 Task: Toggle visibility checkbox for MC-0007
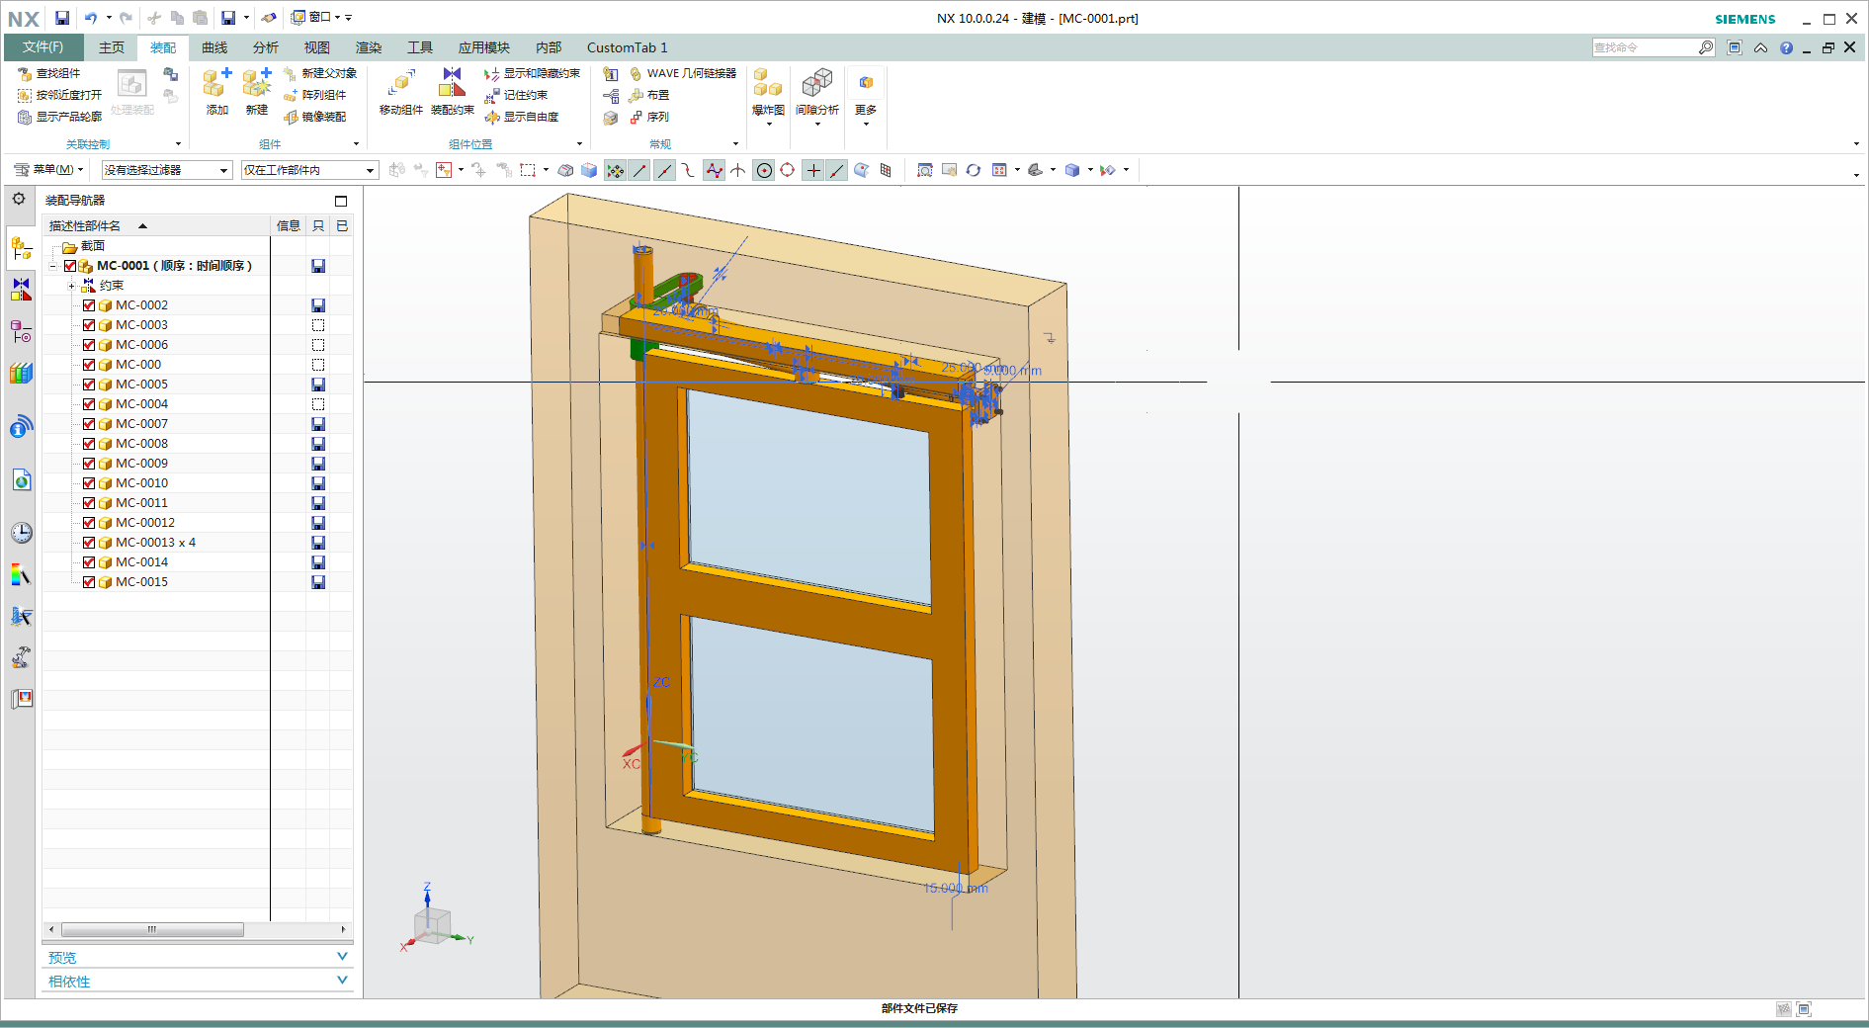[x=89, y=424]
